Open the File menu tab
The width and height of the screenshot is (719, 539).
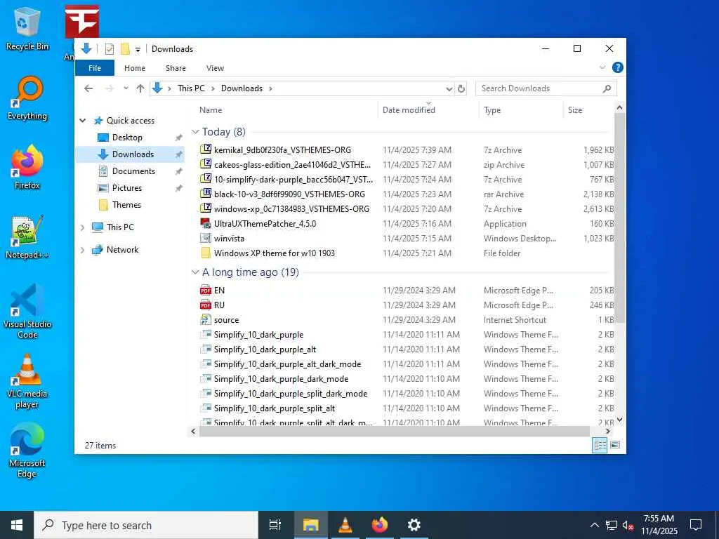[x=95, y=68]
